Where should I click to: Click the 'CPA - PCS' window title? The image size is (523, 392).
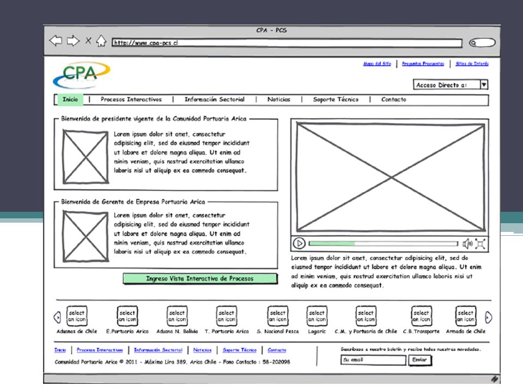(x=271, y=30)
